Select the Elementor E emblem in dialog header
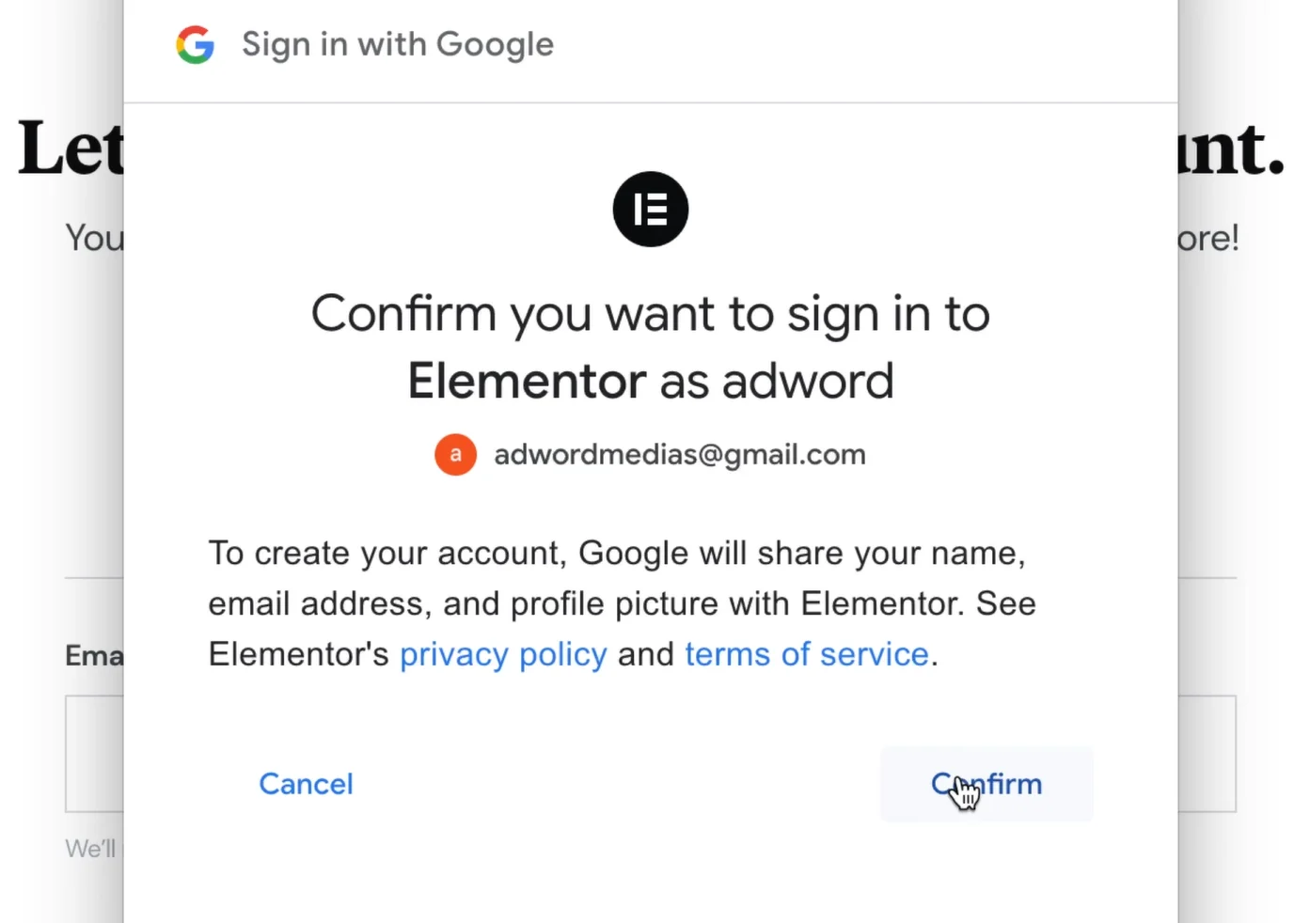 [x=651, y=209]
